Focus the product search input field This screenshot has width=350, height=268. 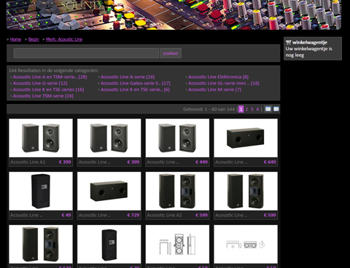86,53
